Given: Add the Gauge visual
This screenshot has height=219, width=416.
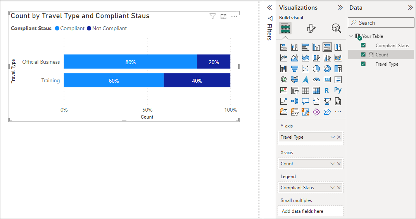Looking at the screenshot, I should point(316,79).
